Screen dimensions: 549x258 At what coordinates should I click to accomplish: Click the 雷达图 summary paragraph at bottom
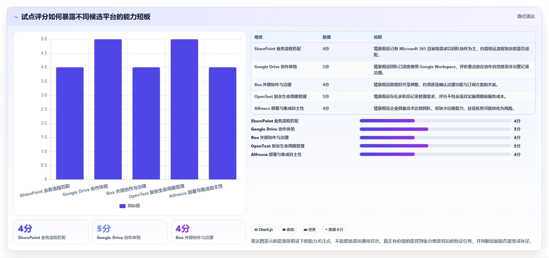click(392, 241)
